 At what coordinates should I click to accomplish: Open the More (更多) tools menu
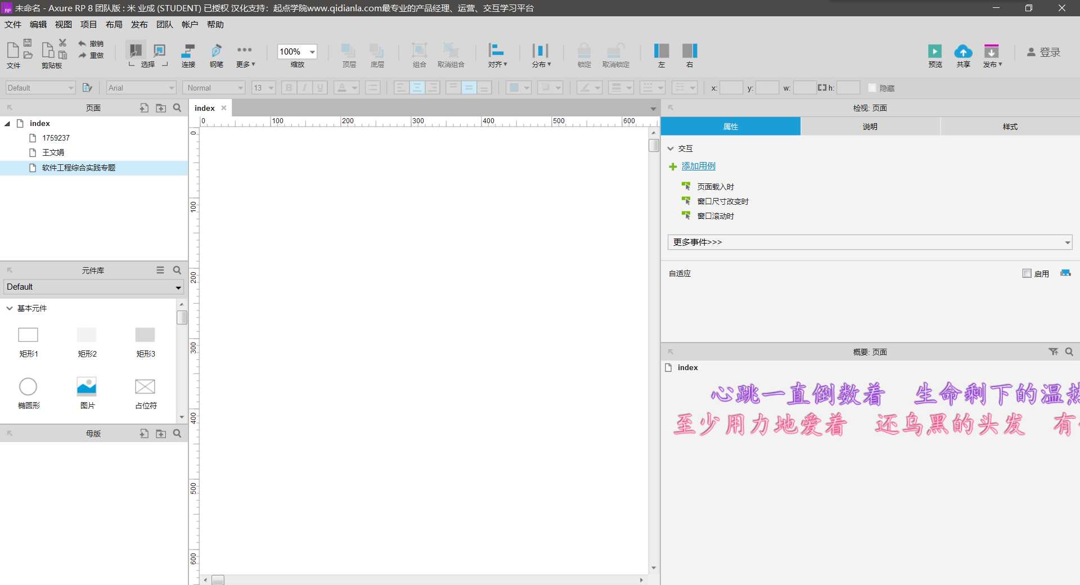click(245, 55)
